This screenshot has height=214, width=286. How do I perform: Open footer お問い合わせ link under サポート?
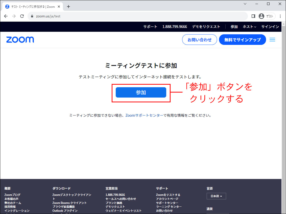164,211
